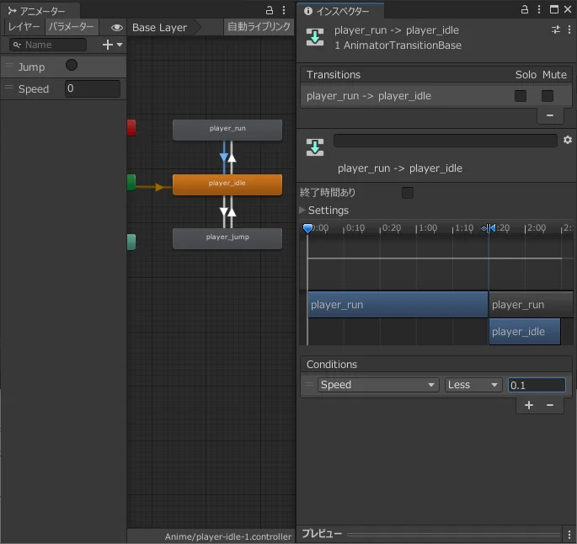Select the player_idle to player_run transition arrow
This screenshot has width=577, height=544.
(x=232, y=157)
